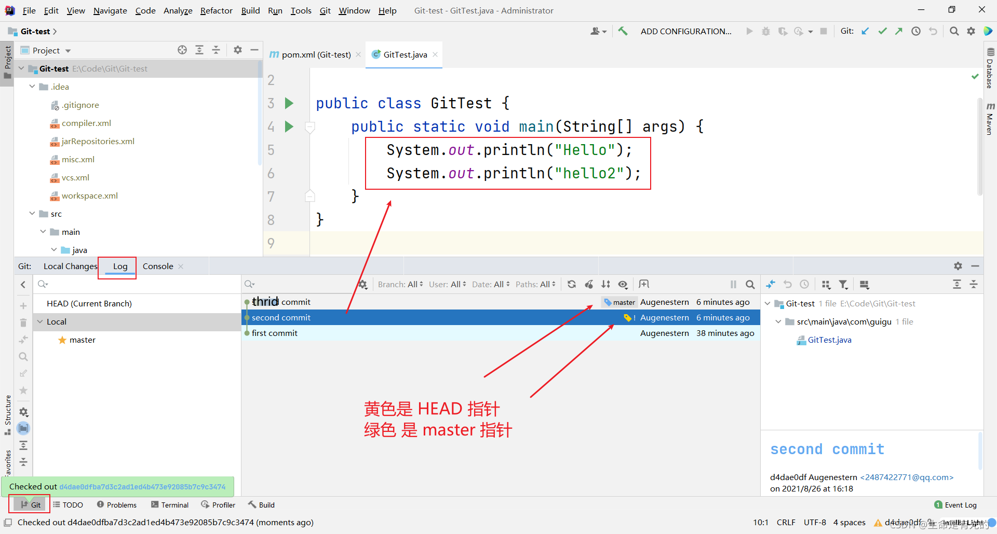Toggle favorite star in branches sidebar
This screenshot has width=997, height=534.
pyautogui.click(x=23, y=390)
